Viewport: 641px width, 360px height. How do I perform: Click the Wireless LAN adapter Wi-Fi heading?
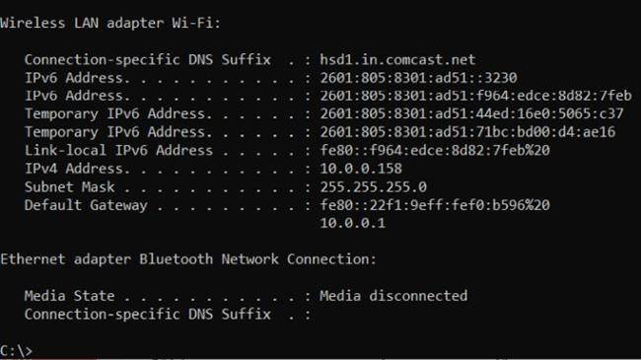[110, 23]
